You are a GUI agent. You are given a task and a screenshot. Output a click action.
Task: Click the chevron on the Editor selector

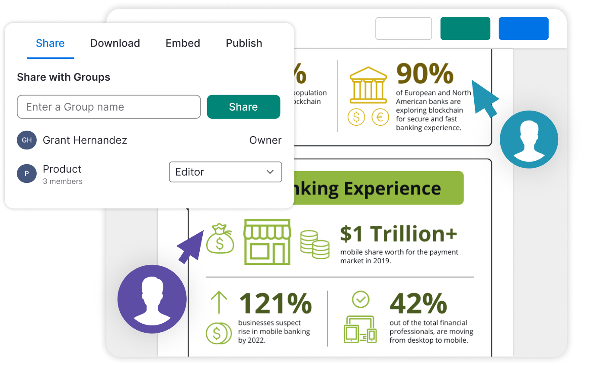click(x=270, y=172)
